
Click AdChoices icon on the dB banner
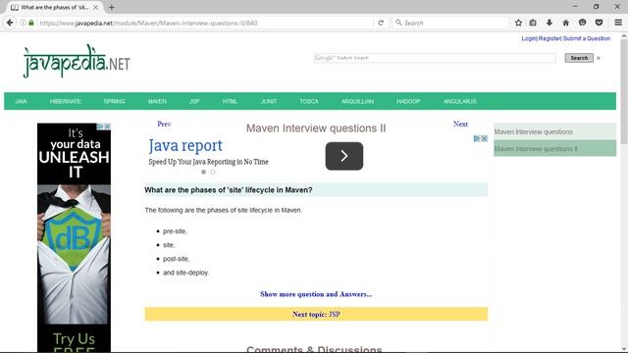pos(100,126)
